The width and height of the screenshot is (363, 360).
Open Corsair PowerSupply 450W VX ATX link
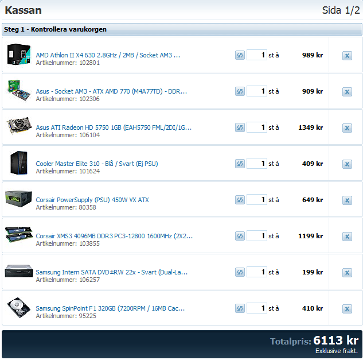92,200
